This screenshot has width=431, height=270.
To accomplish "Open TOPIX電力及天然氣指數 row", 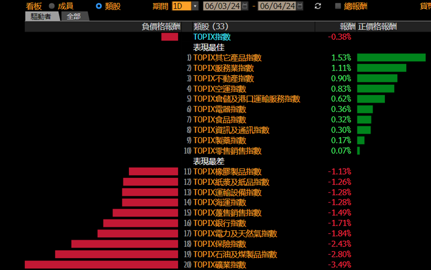I will pyautogui.click(x=235, y=234).
